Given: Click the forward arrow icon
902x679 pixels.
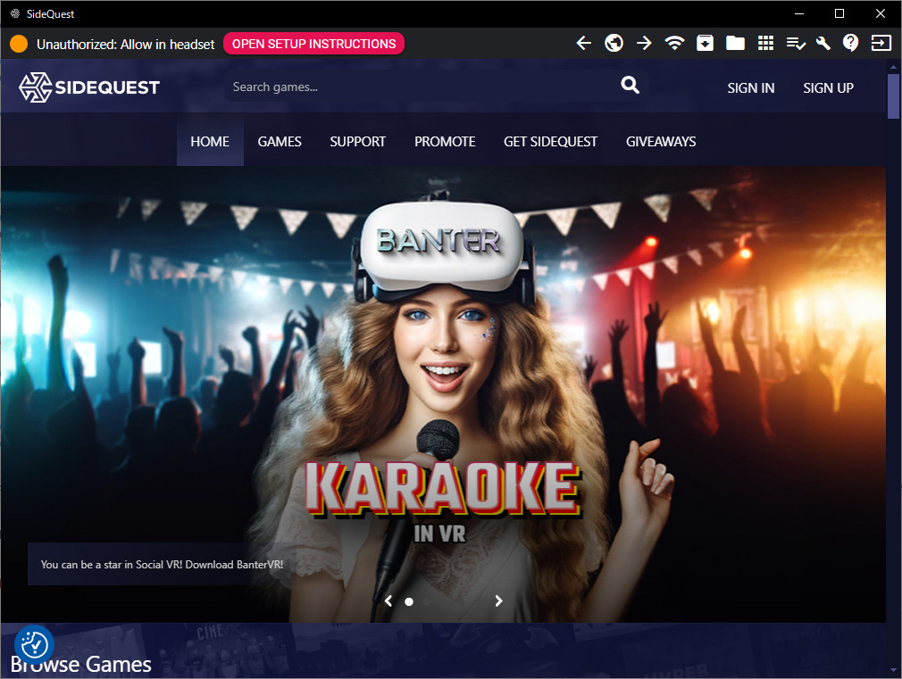Looking at the screenshot, I should 644,43.
